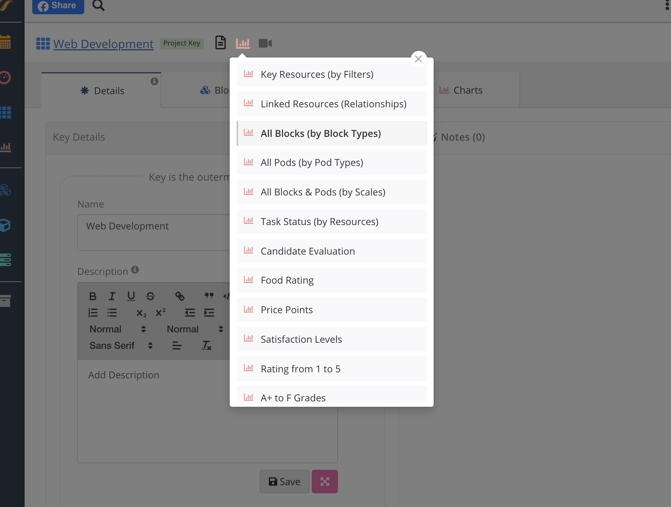
Task: Open the document icon beside Project Key
Action: click(221, 42)
